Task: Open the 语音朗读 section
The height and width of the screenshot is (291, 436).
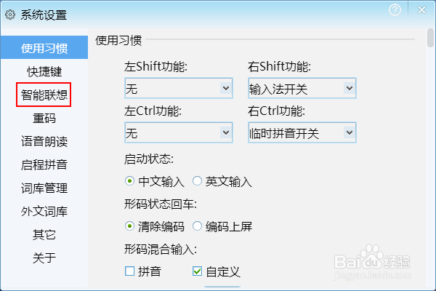Action: [x=44, y=141]
